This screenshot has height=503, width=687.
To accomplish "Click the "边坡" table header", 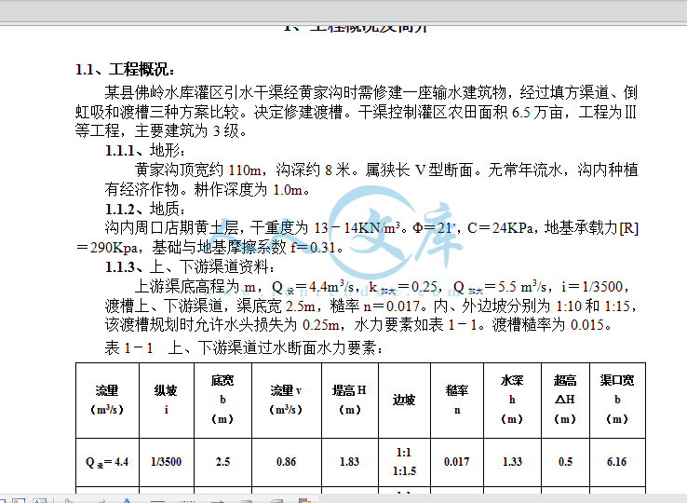I will 404,400.
